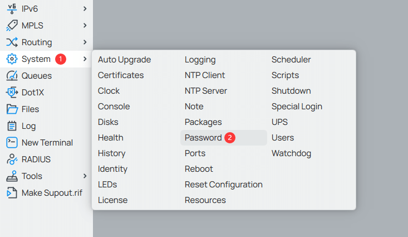This screenshot has height=237, width=408.
Task: Click the Dot1X shield icon
Action: 12,93
